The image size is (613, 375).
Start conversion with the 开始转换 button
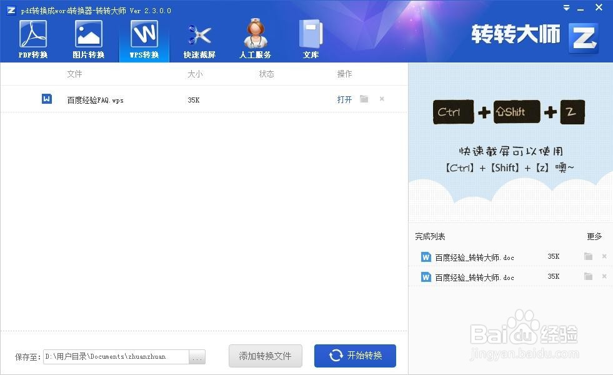(355, 356)
